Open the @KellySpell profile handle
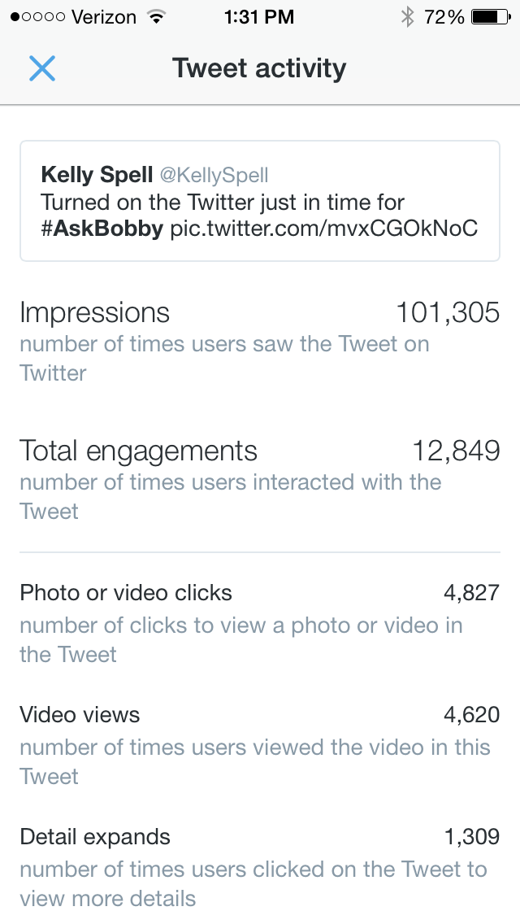Image resolution: width=520 pixels, height=924 pixels. tap(214, 175)
